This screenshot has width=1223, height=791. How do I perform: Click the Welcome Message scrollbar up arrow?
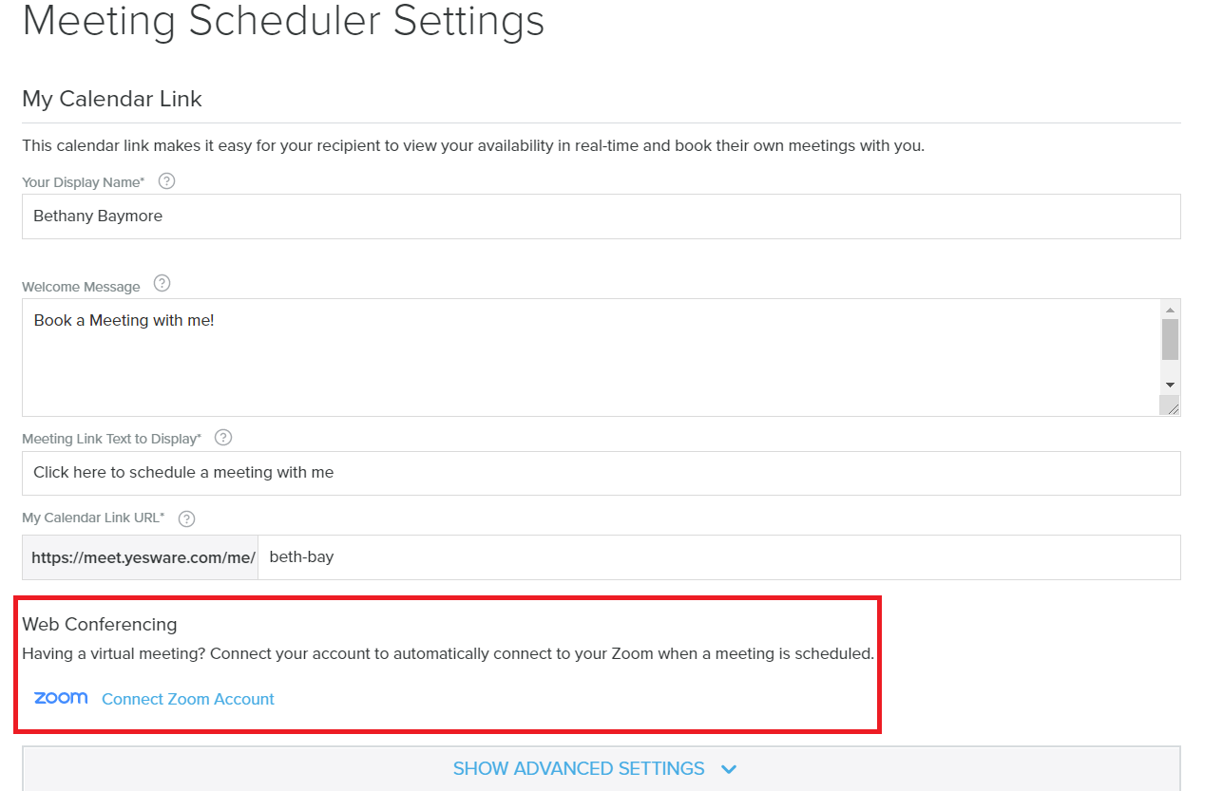1170,310
